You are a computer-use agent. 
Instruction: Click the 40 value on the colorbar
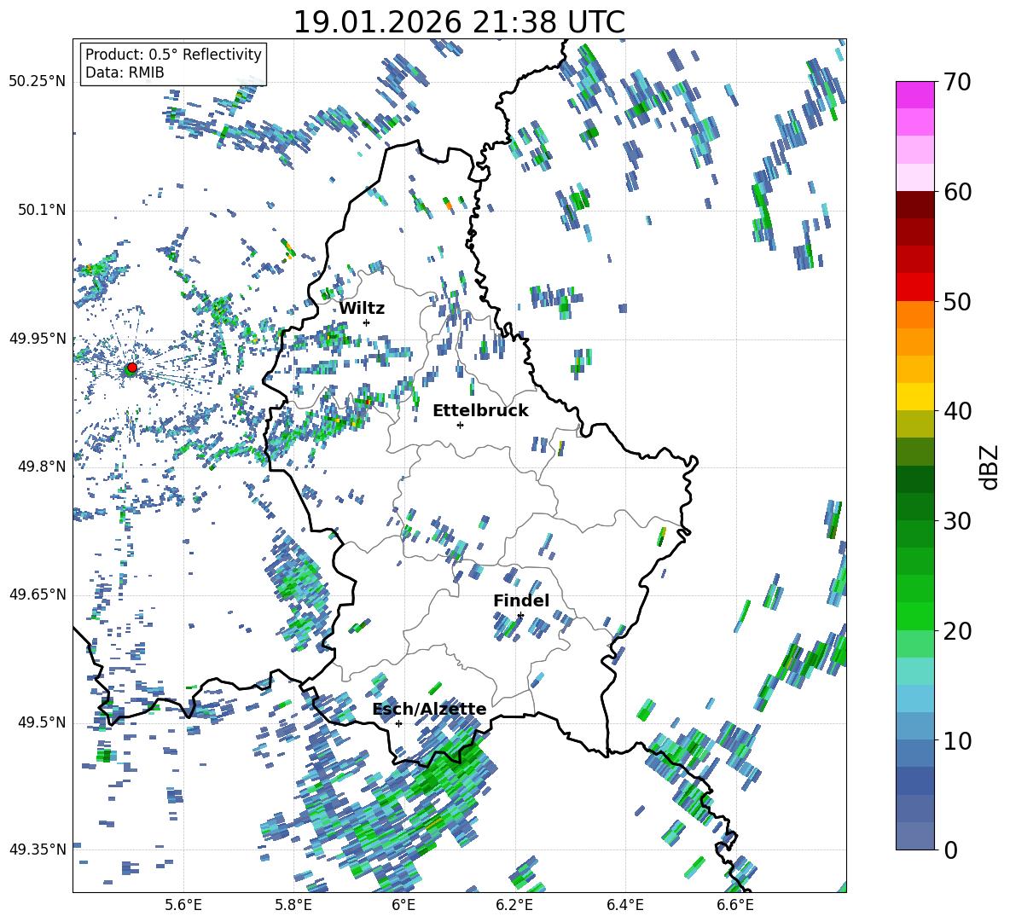(x=957, y=411)
